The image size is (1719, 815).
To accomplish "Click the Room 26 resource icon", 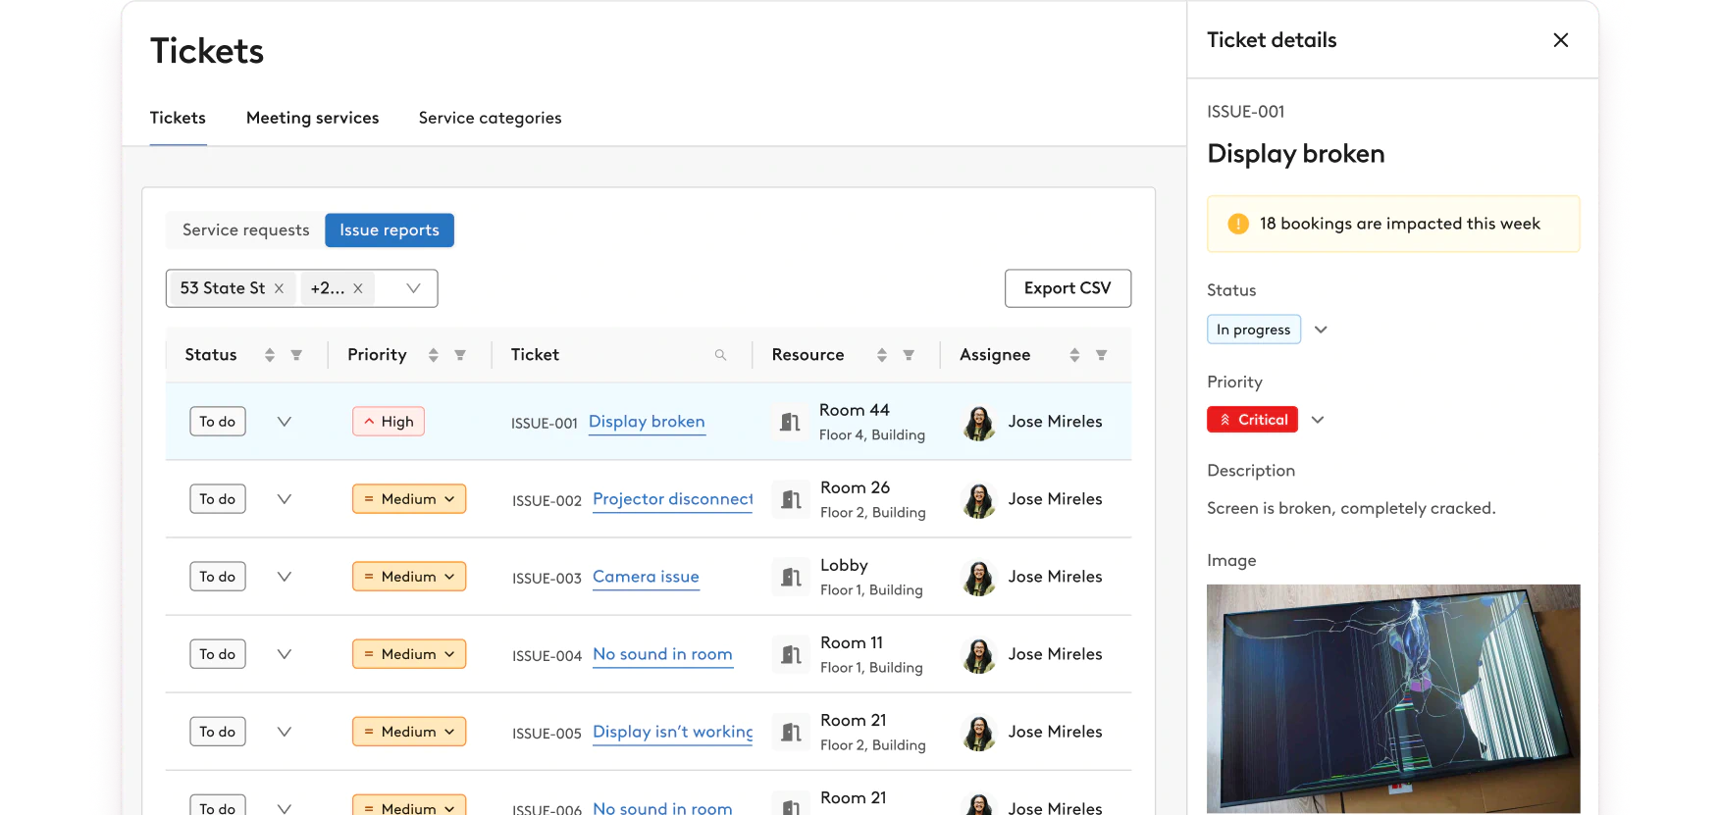I will (x=790, y=499).
